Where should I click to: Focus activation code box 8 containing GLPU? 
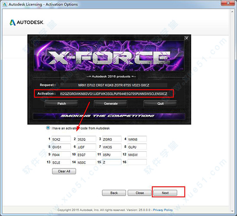click(137, 146)
